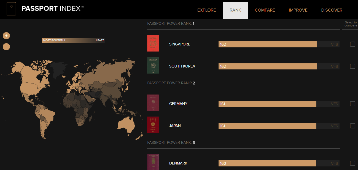This screenshot has height=170, width=358.
Task: Open the SINGAPORE country link
Action: [x=180, y=44]
